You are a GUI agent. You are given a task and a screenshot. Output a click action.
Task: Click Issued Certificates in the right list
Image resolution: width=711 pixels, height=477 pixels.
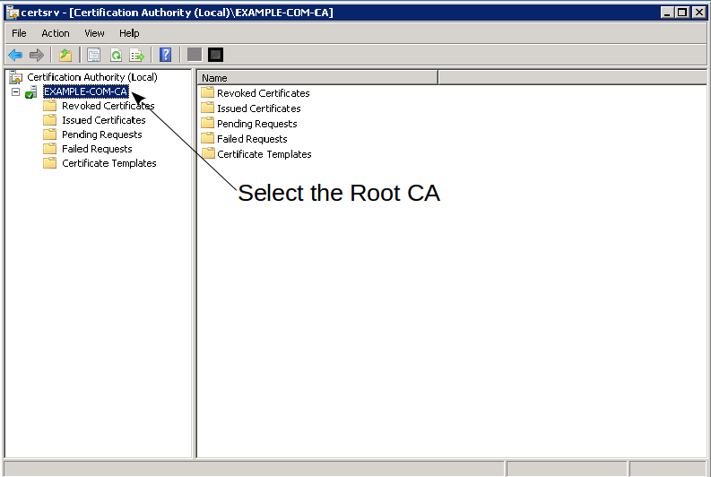258,108
